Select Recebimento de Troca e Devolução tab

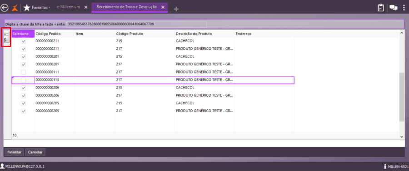coord(126,7)
